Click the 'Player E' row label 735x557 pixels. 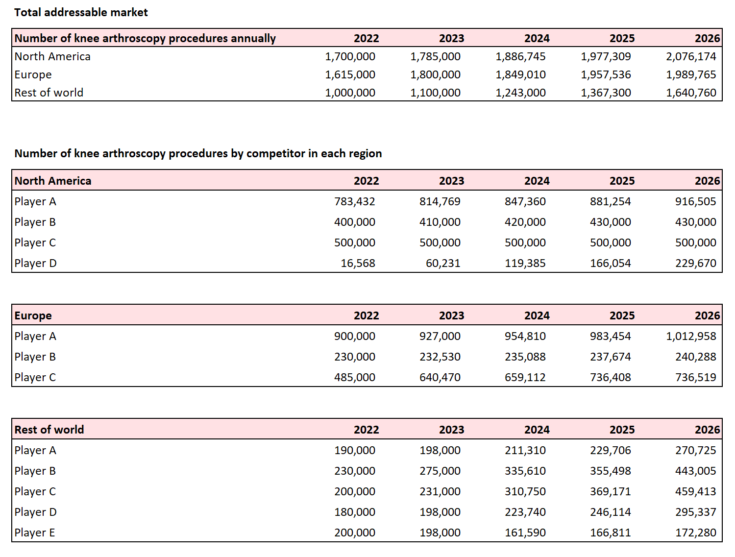coord(35,533)
